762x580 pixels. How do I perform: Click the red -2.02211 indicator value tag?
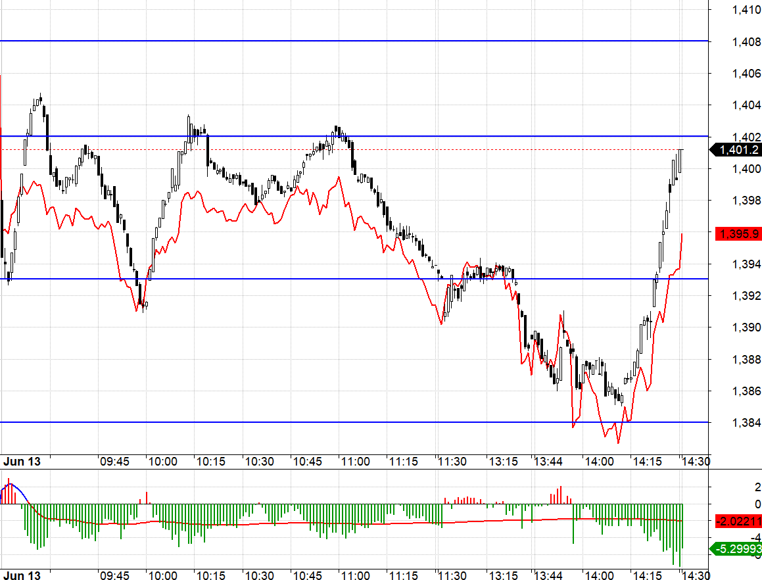[738, 521]
